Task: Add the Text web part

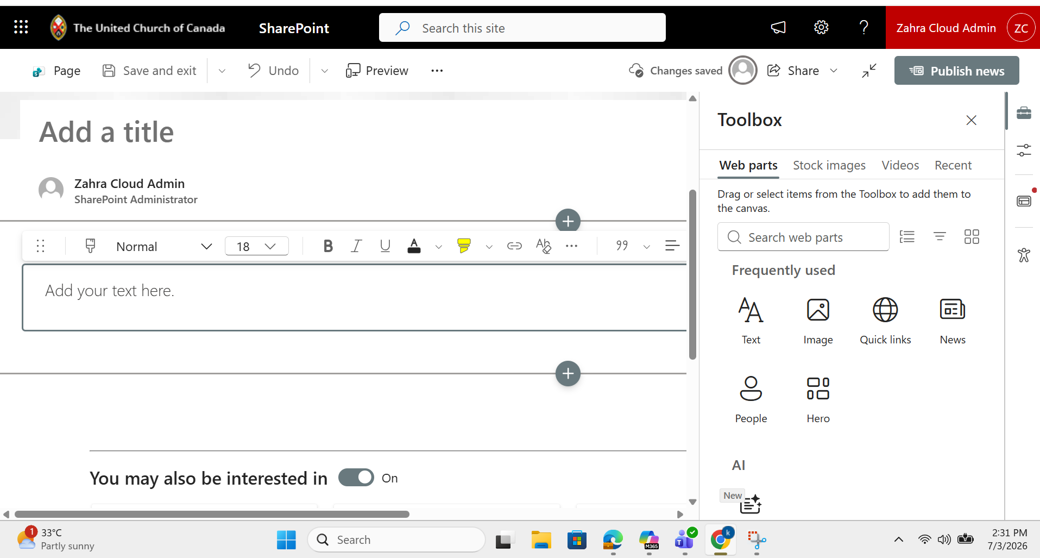Action: (751, 321)
